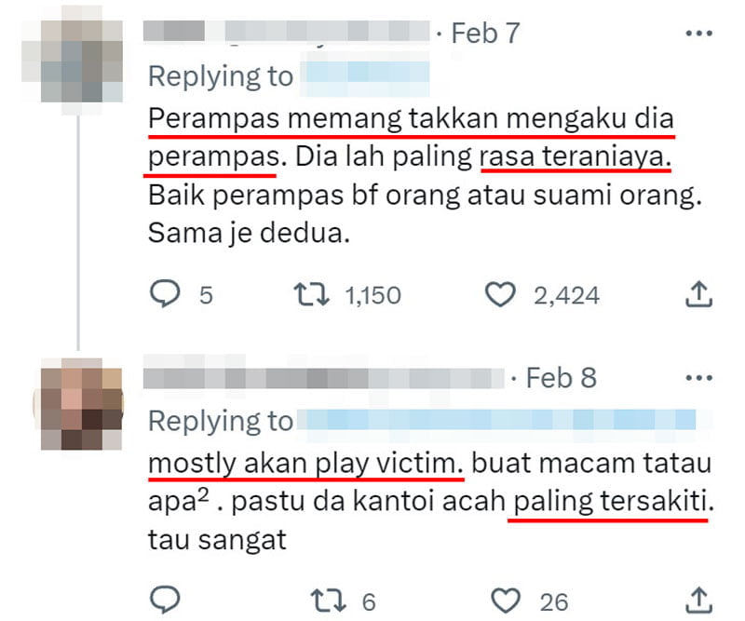Open tweet text starting 'Perampas memang takkan'
Image resolution: width=745 pixels, height=621 pixels.
tap(426, 176)
